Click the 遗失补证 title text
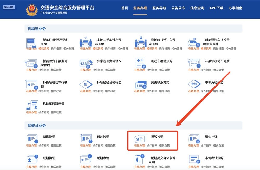The image size is (260, 170). tap(211, 137)
